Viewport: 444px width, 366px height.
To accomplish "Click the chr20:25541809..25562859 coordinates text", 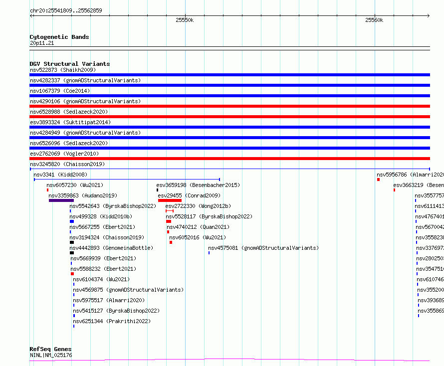I will (x=66, y=11).
